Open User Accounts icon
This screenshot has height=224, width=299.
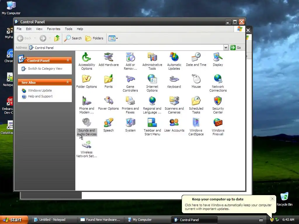(x=174, y=125)
